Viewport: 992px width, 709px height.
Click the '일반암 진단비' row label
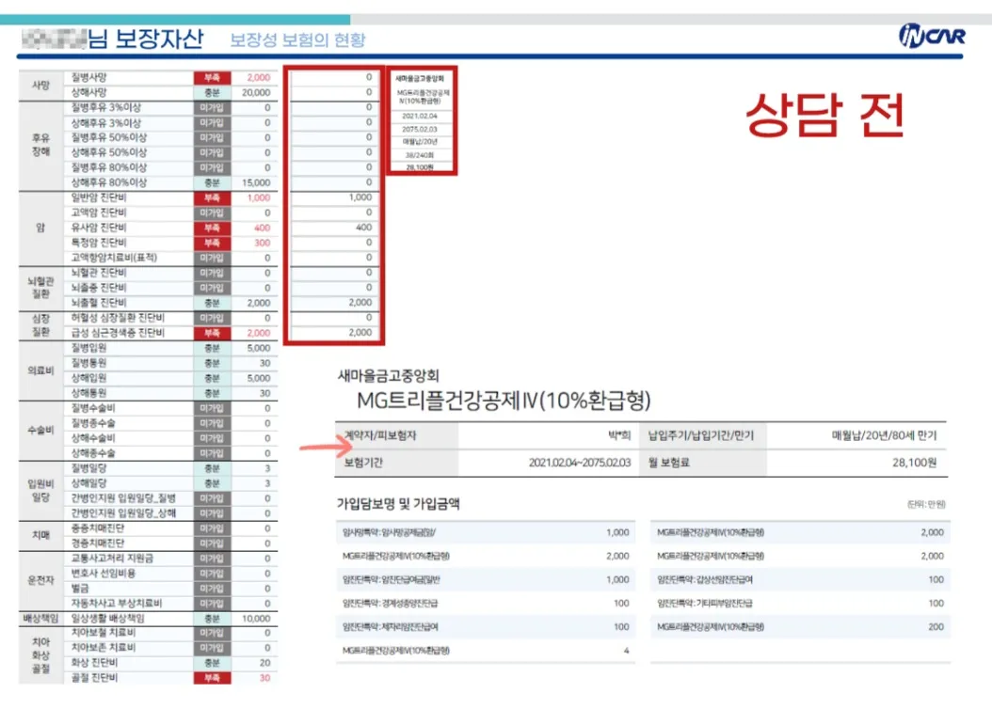click(99, 197)
